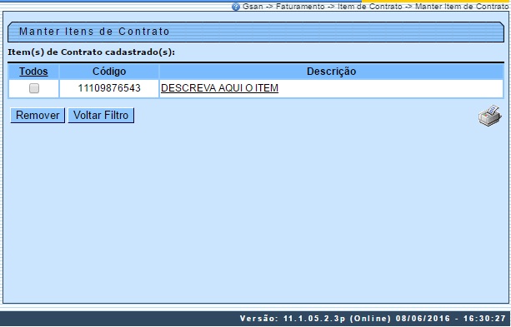This screenshot has width=511, height=327.
Task: Click the Versão 11.1.05.2.3p status text
Action: coord(293,318)
